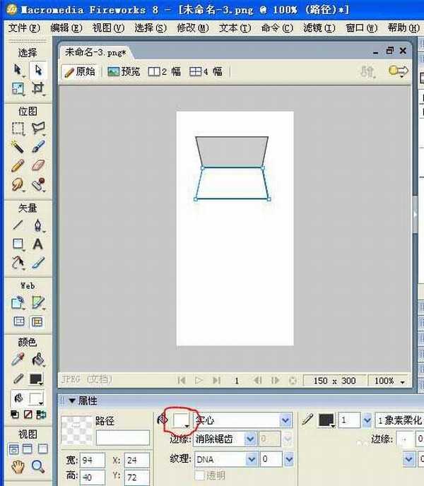Open the texture amount dropdown arrow
Viewport: 424px width, 486px height.
(289, 459)
